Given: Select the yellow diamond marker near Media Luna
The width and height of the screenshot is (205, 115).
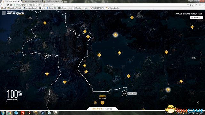Looking at the screenshot, I should tap(85, 31).
